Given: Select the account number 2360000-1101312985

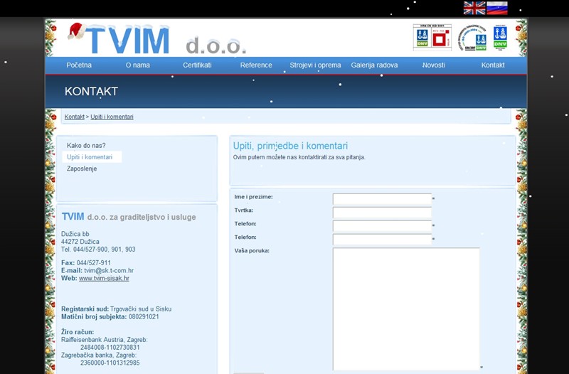Looking at the screenshot, I should (110, 363).
